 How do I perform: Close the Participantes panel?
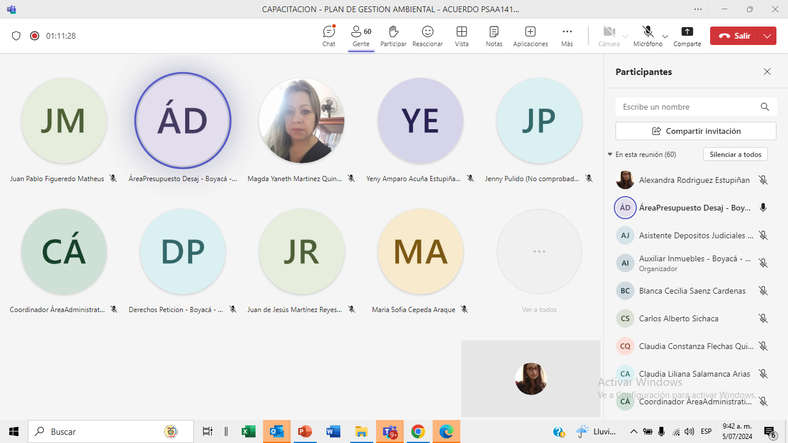[767, 72]
